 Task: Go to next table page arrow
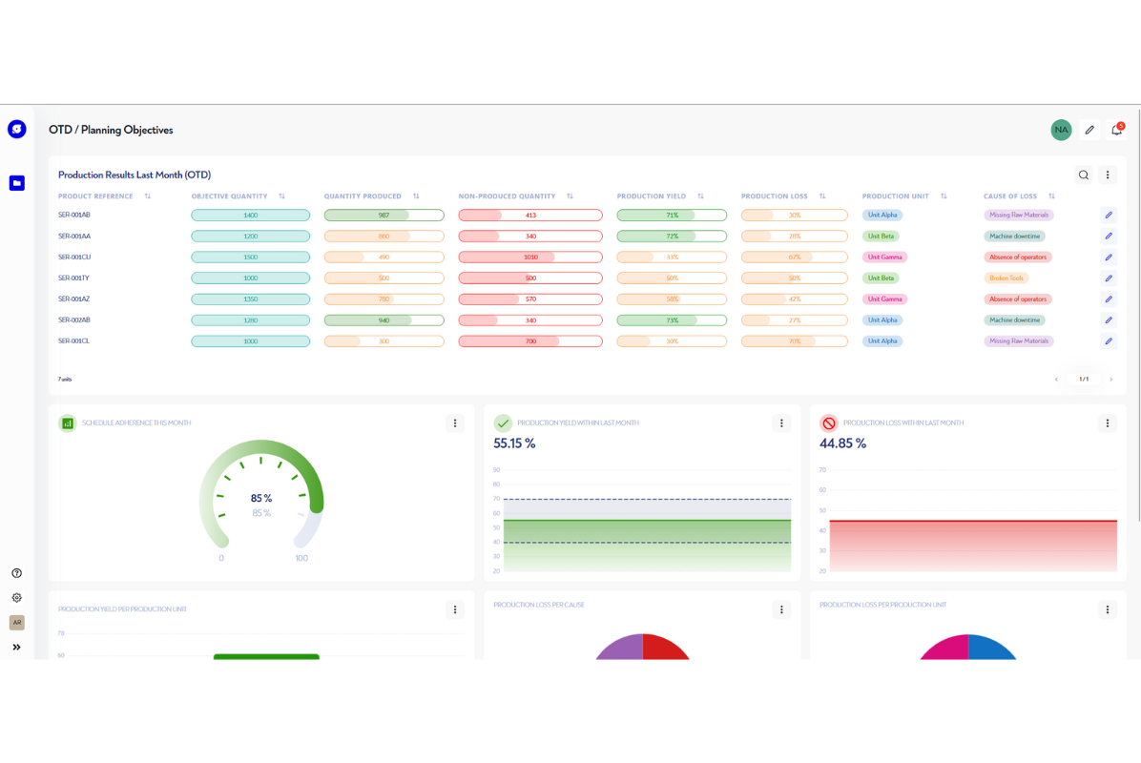coord(1110,380)
